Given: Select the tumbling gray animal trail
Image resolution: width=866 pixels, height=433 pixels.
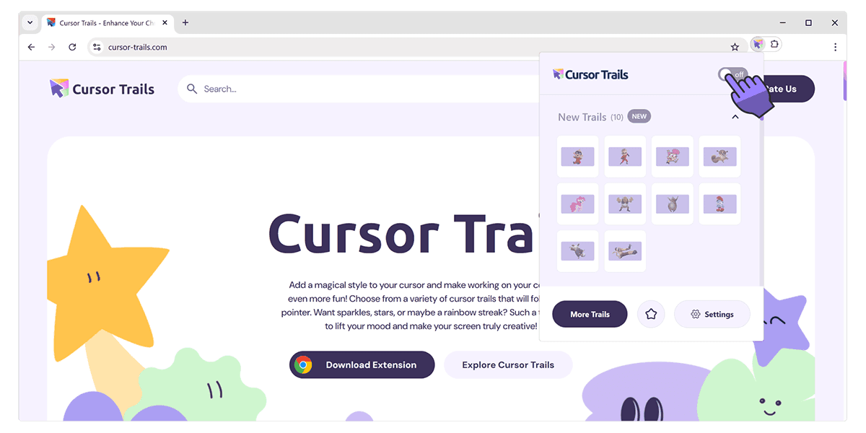Looking at the screenshot, I should coord(577,251).
